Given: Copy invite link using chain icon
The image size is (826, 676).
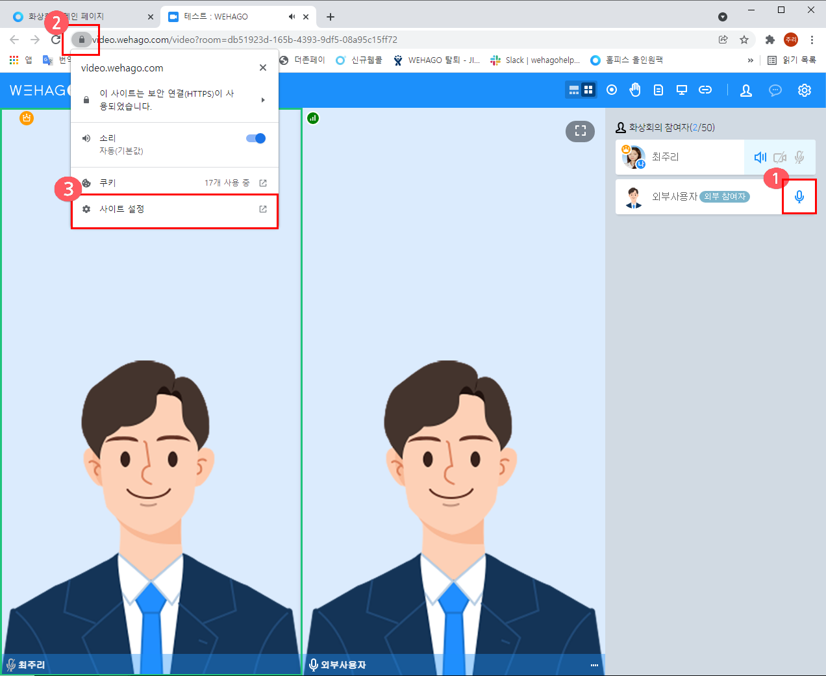Looking at the screenshot, I should (x=705, y=90).
